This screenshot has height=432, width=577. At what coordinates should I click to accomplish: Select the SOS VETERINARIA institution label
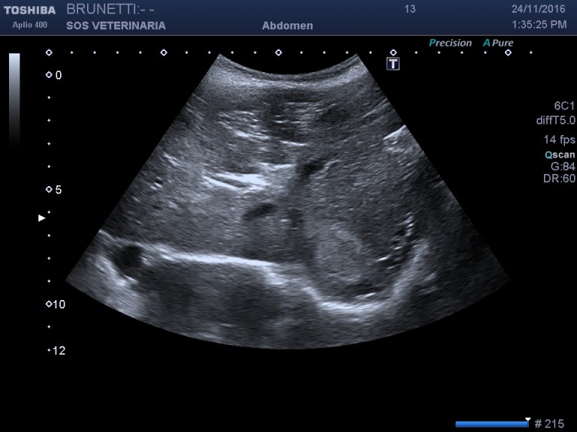[x=116, y=25]
